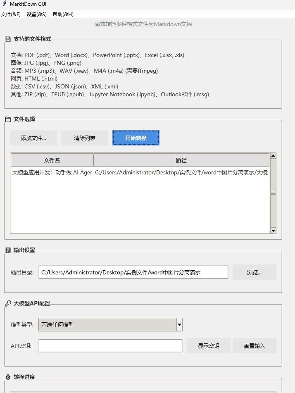295x393 pixels.
Task: Click the folder icon beside 文件选择
Action: 8,119
